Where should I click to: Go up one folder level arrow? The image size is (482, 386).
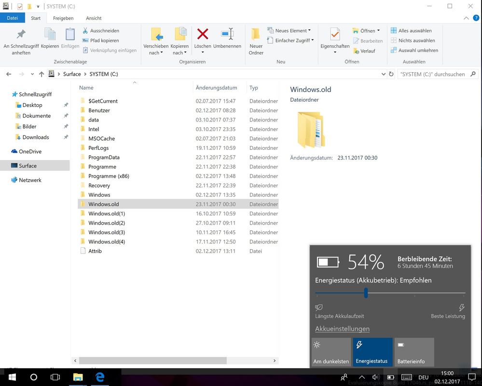(x=41, y=74)
